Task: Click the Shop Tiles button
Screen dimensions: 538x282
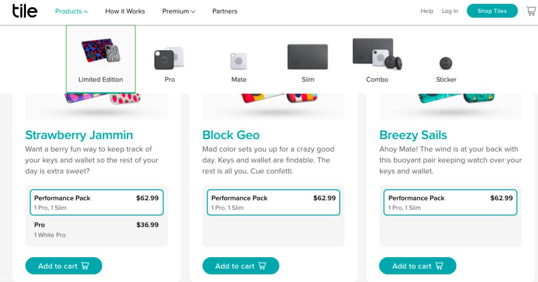Action: point(492,11)
